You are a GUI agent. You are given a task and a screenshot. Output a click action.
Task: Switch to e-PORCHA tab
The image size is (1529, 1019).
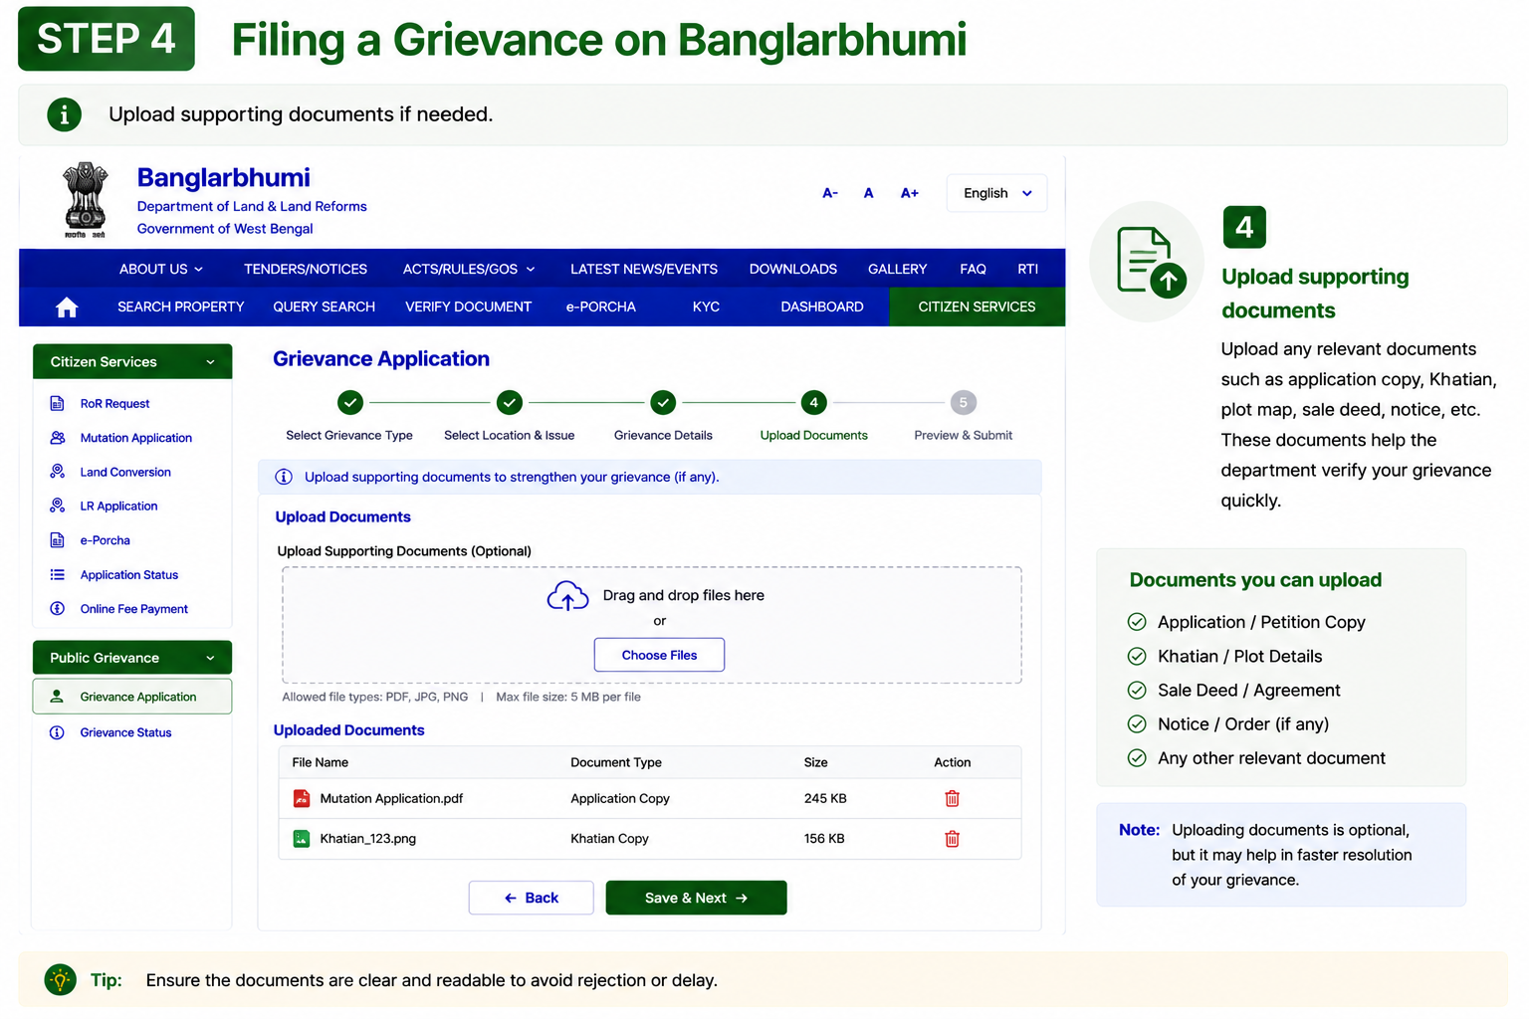(x=601, y=306)
